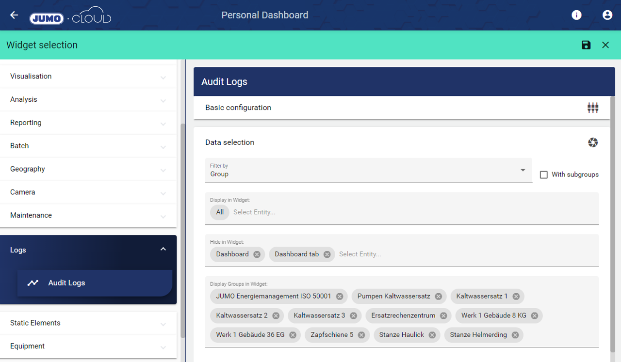The width and height of the screenshot is (621, 362).
Task: Open the info icon in top bar
Action: (576, 15)
